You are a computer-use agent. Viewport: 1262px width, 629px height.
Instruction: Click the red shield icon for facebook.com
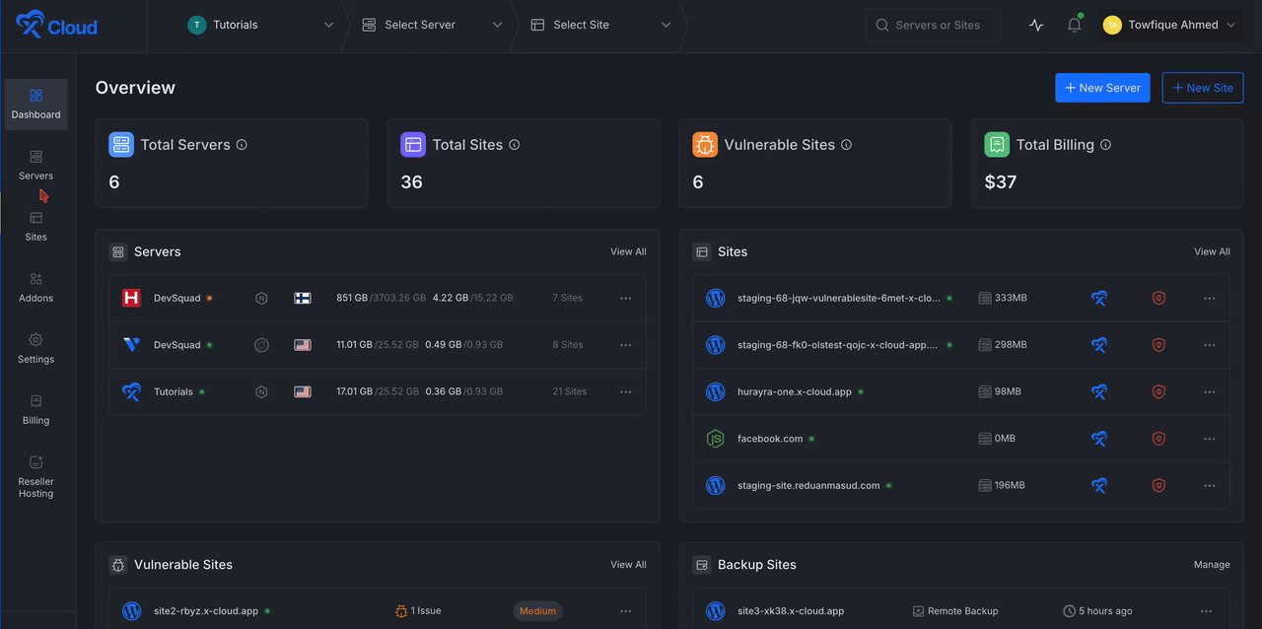1158,439
